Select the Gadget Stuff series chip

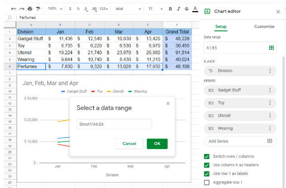click(240, 90)
